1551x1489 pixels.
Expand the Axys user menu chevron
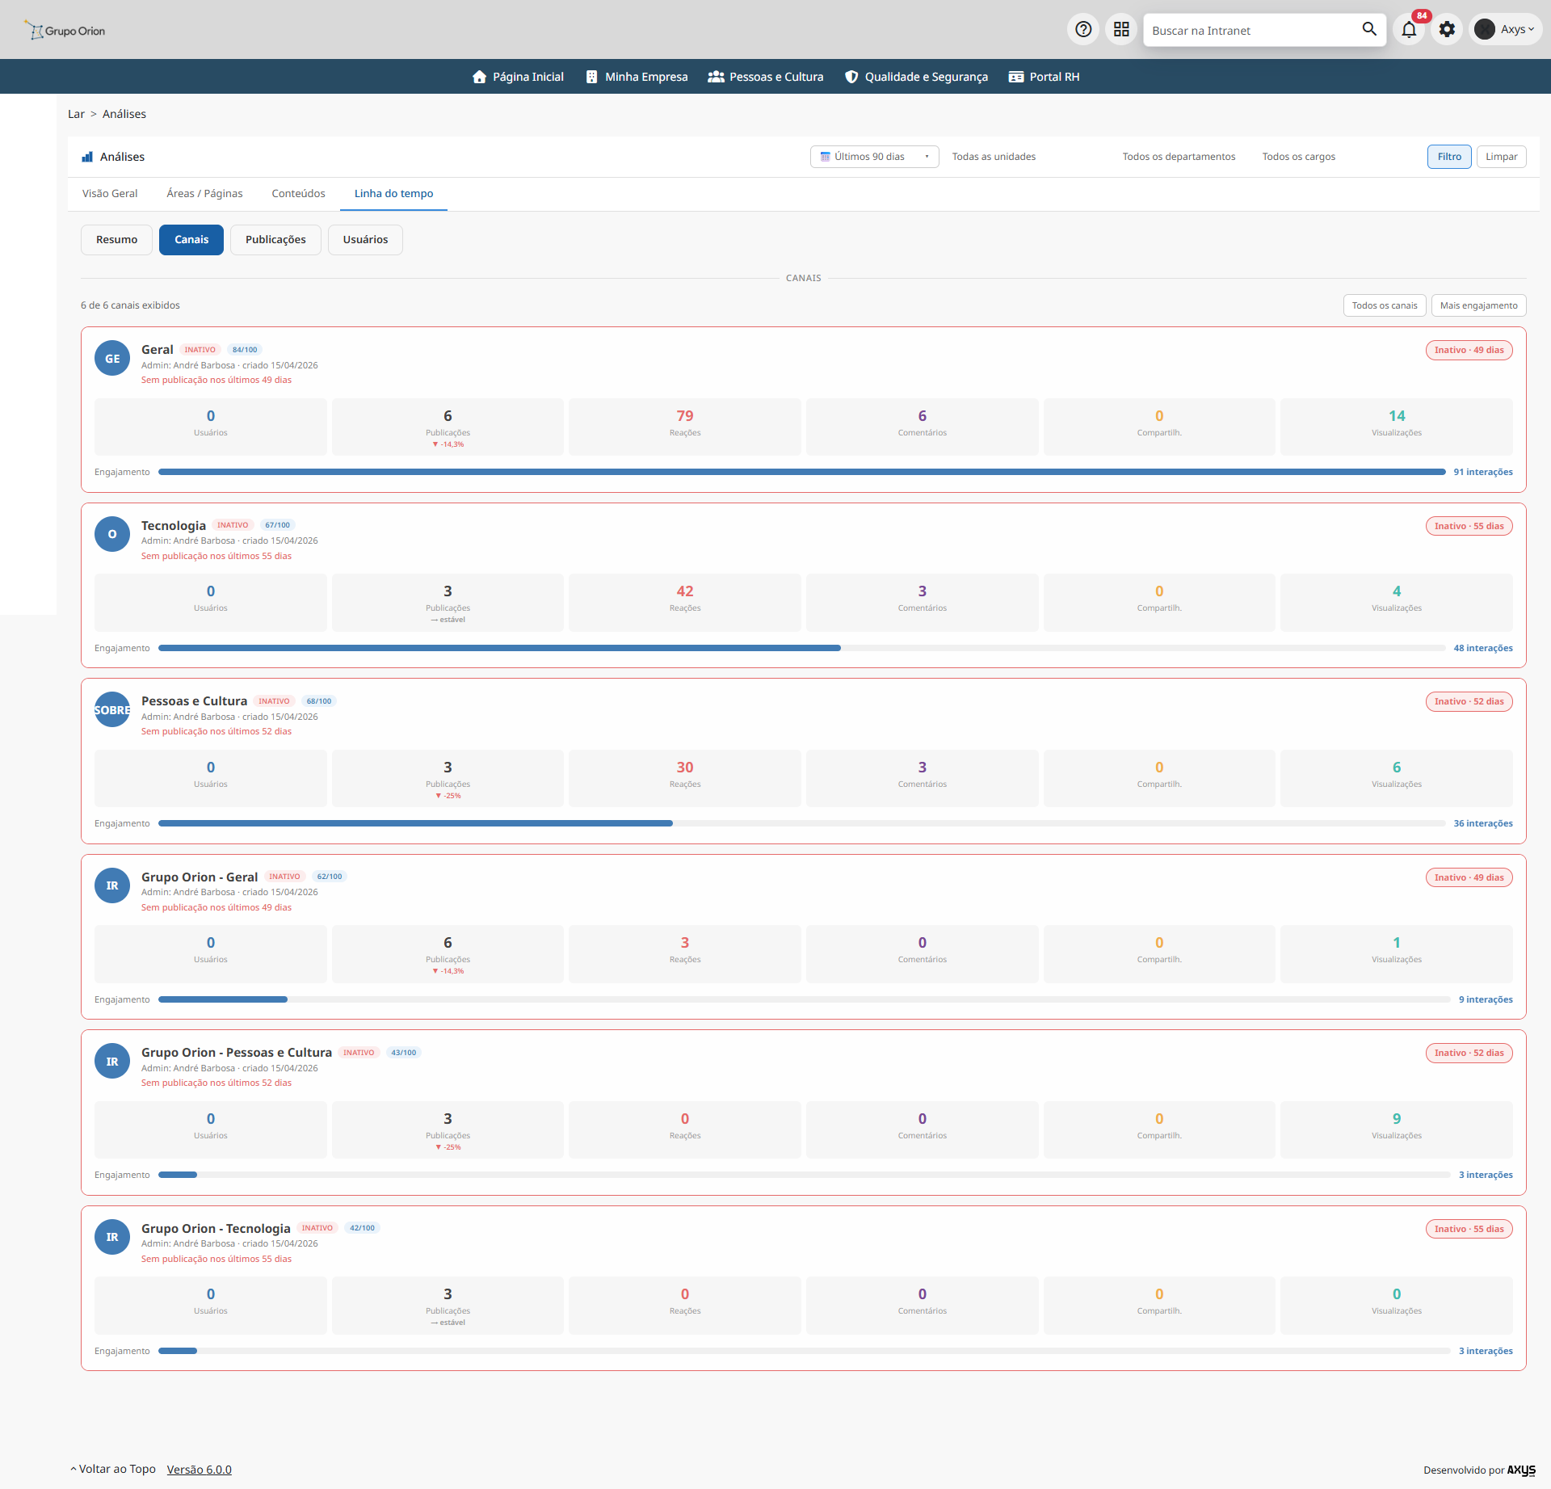click(1531, 30)
